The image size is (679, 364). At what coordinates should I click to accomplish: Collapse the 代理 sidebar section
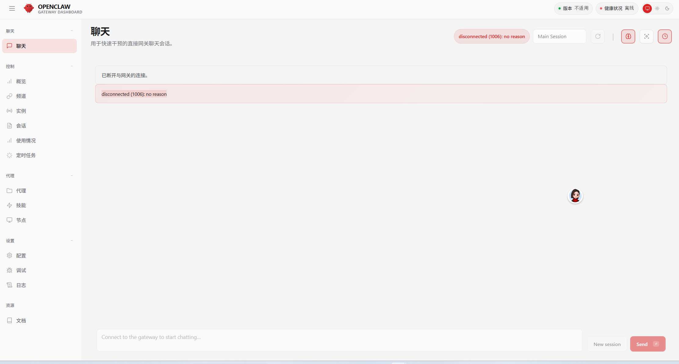click(x=72, y=176)
